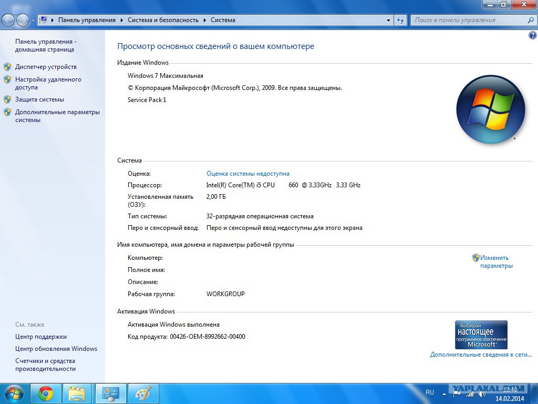Open network signal tray icon
The image size is (538, 404).
pos(469,395)
